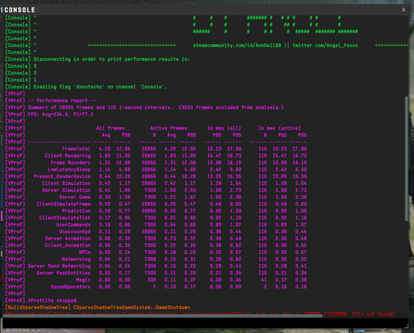This screenshot has height=333, width=414.
Task: Click the Server Send Networking row label
Action: 59,266
